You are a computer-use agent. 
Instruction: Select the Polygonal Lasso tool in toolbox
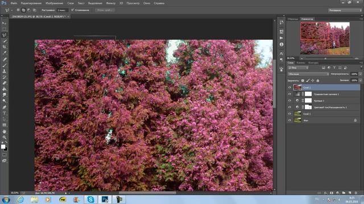coord(4,35)
